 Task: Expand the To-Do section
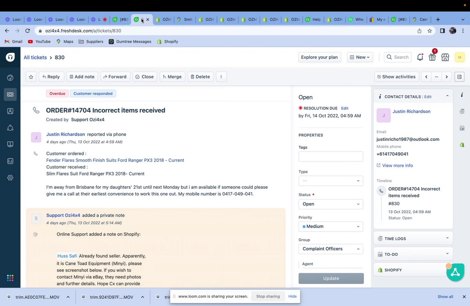(x=413, y=254)
